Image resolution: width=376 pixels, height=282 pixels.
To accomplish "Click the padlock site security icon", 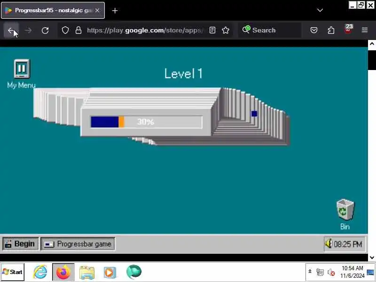I will tap(78, 30).
